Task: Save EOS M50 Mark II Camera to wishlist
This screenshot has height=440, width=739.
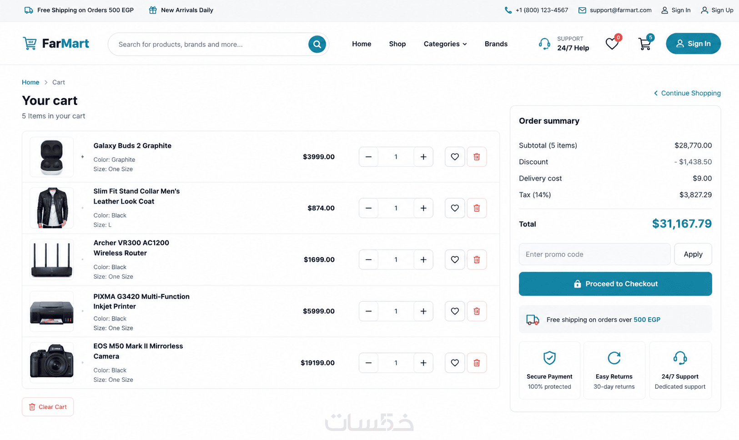Action: click(455, 363)
